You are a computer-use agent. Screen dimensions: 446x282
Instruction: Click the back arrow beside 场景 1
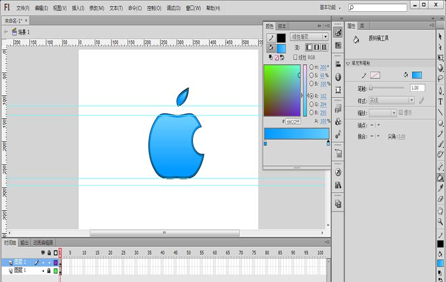click(6, 32)
